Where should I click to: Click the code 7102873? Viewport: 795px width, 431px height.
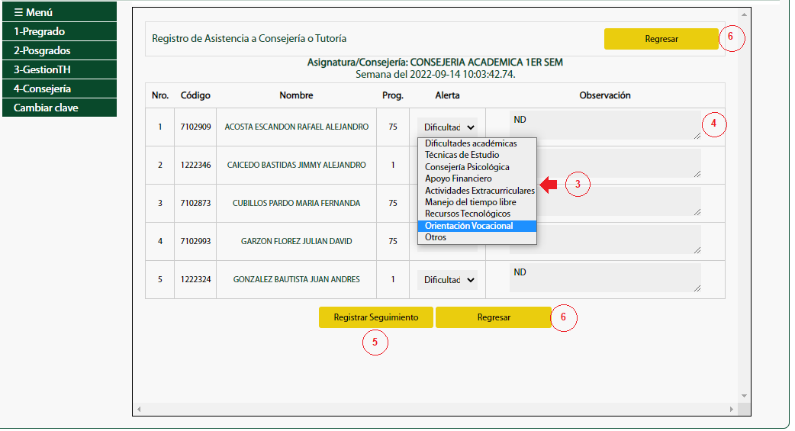click(x=196, y=203)
